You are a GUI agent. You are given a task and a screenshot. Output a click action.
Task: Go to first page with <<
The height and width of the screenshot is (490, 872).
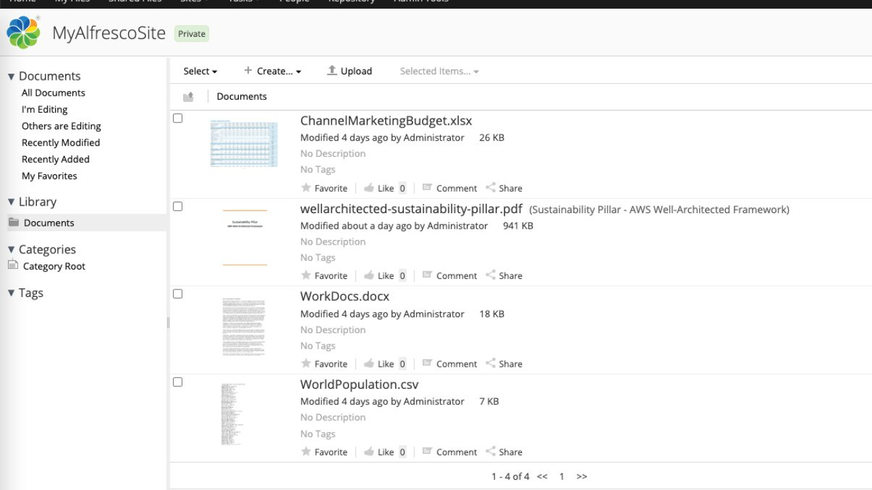click(x=542, y=477)
